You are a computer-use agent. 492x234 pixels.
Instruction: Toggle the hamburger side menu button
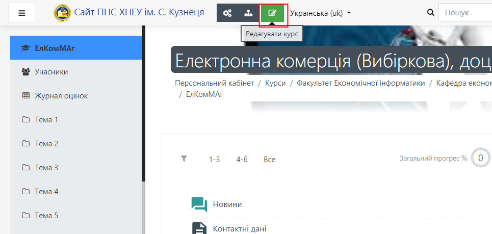click(x=21, y=13)
